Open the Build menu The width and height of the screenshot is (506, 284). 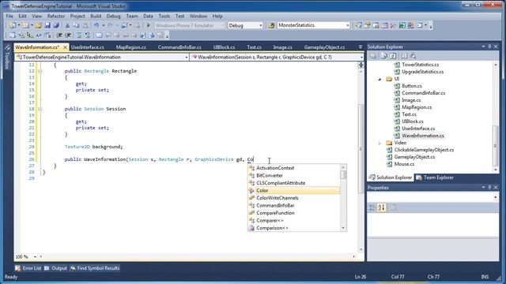96,16
